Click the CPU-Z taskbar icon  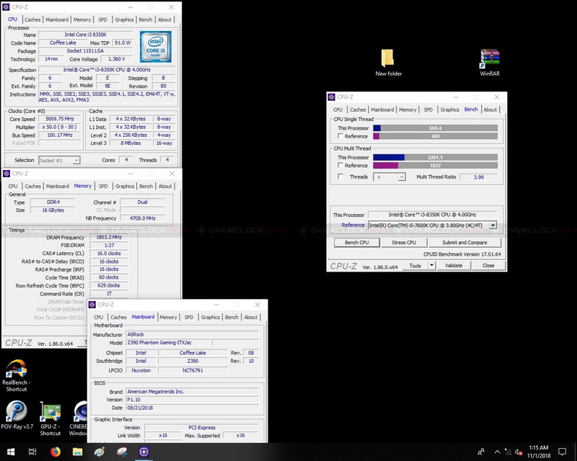coord(144,452)
